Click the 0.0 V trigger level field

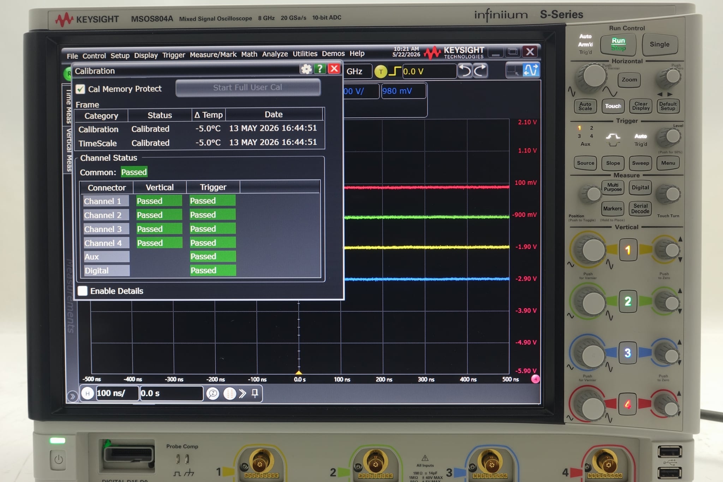click(x=429, y=71)
